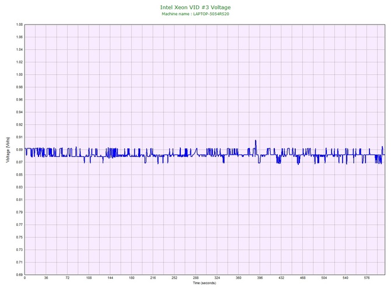Click the 0.87 y-axis tick label

(19, 162)
